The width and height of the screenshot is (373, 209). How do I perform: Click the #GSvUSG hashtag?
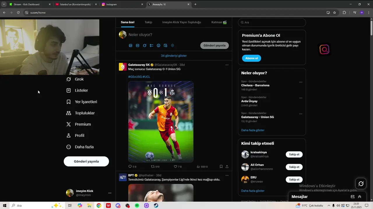click(135, 77)
